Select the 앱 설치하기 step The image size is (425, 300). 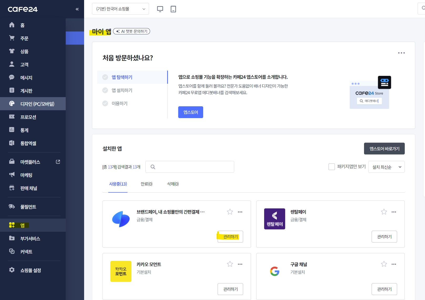tap(132, 90)
